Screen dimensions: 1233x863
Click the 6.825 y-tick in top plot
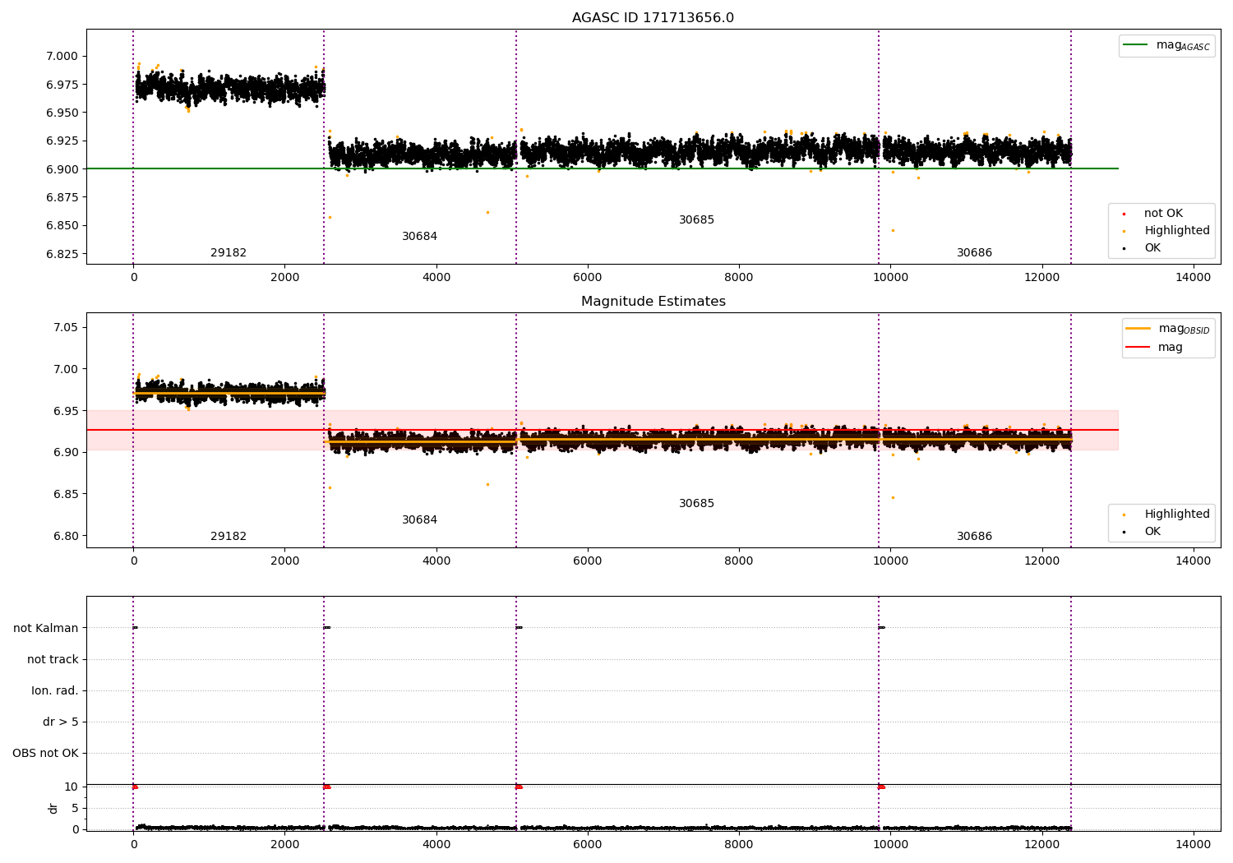[x=62, y=254]
